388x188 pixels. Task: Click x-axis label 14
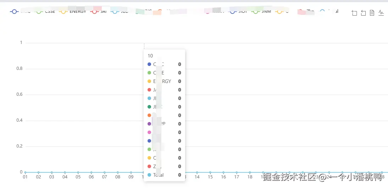[x=197, y=177]
